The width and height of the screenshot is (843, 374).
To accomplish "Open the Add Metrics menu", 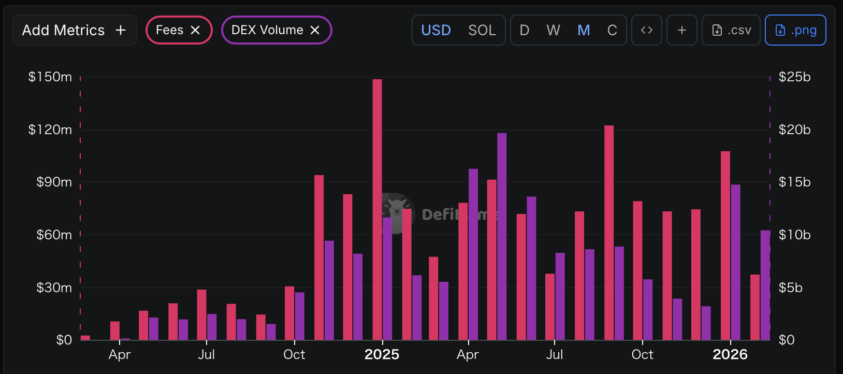I will 74,30.
